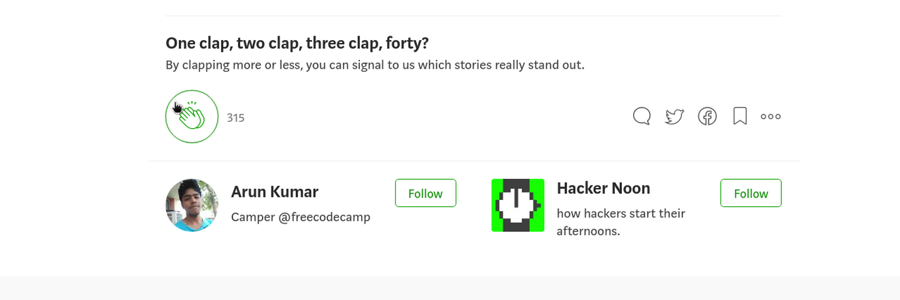
Task: Click the divider line above author cards
Action: click(473, 161)
